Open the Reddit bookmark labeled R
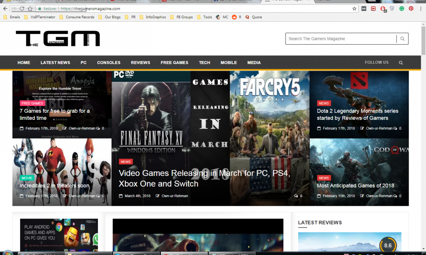This screenshot has height=255, width=426. coord(236,17)
